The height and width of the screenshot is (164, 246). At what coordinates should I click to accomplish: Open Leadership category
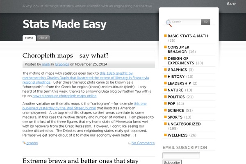[179, 83]
